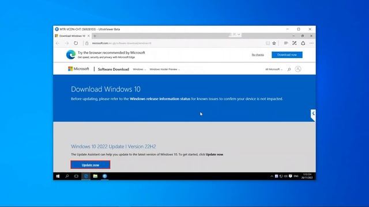This screenshot has height=207, width=369.
Task: Add the page to favorites with the star
Action: (274, 43)
